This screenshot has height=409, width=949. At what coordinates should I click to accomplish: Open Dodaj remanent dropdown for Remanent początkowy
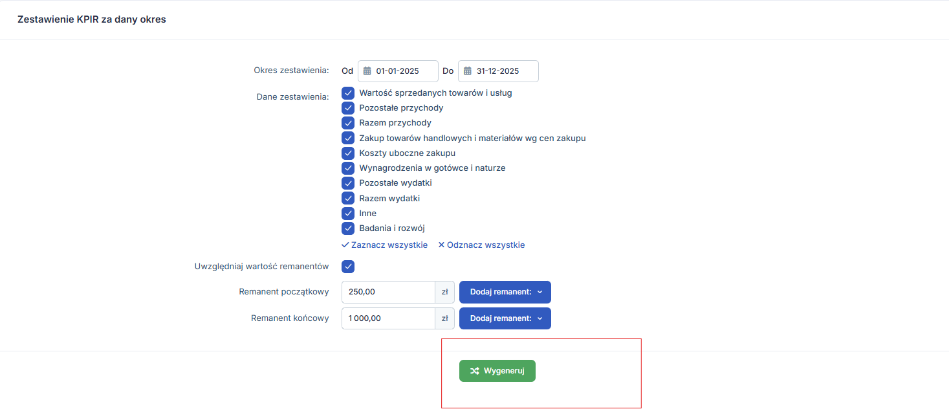click(505, 292)
